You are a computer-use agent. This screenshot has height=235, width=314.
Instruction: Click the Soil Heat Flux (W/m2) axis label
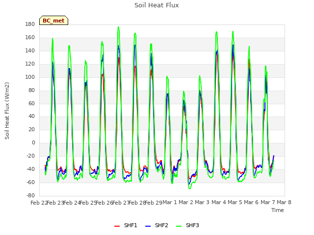(7, 111)
